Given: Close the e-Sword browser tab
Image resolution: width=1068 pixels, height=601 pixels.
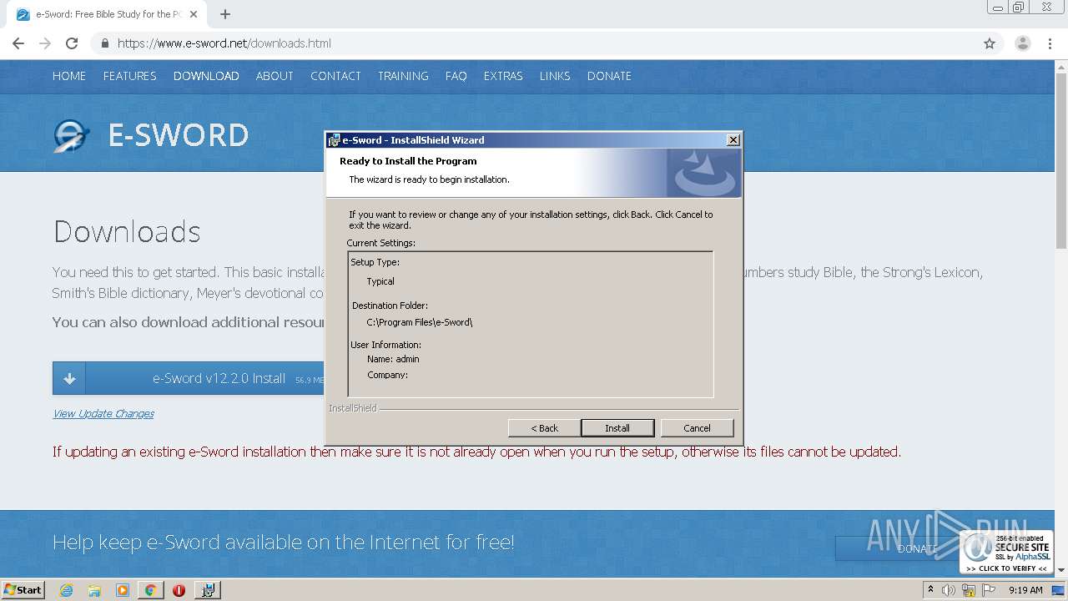Looking at the screenshot, I should coord(194,14).
